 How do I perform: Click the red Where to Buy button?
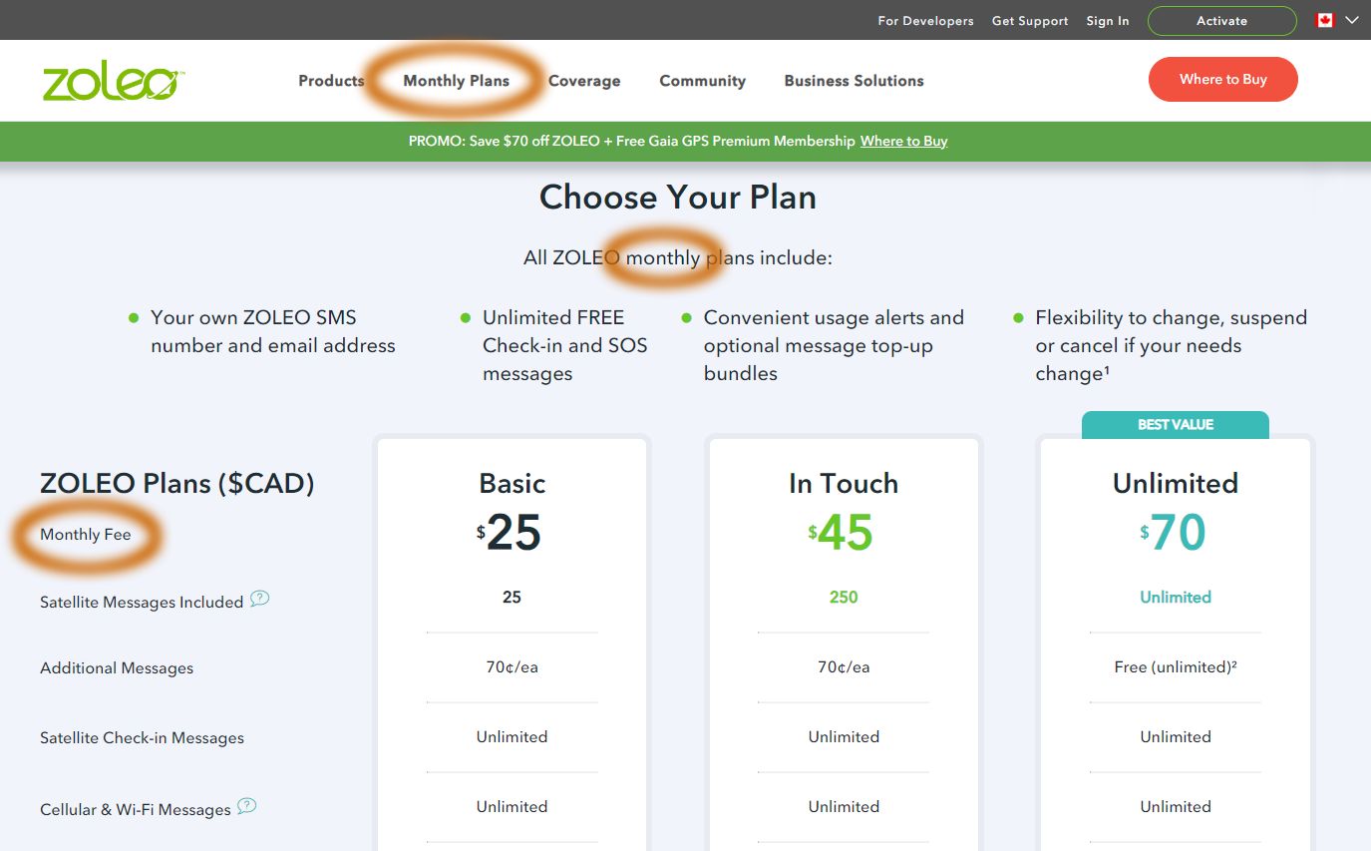(x=1222, y=80)
